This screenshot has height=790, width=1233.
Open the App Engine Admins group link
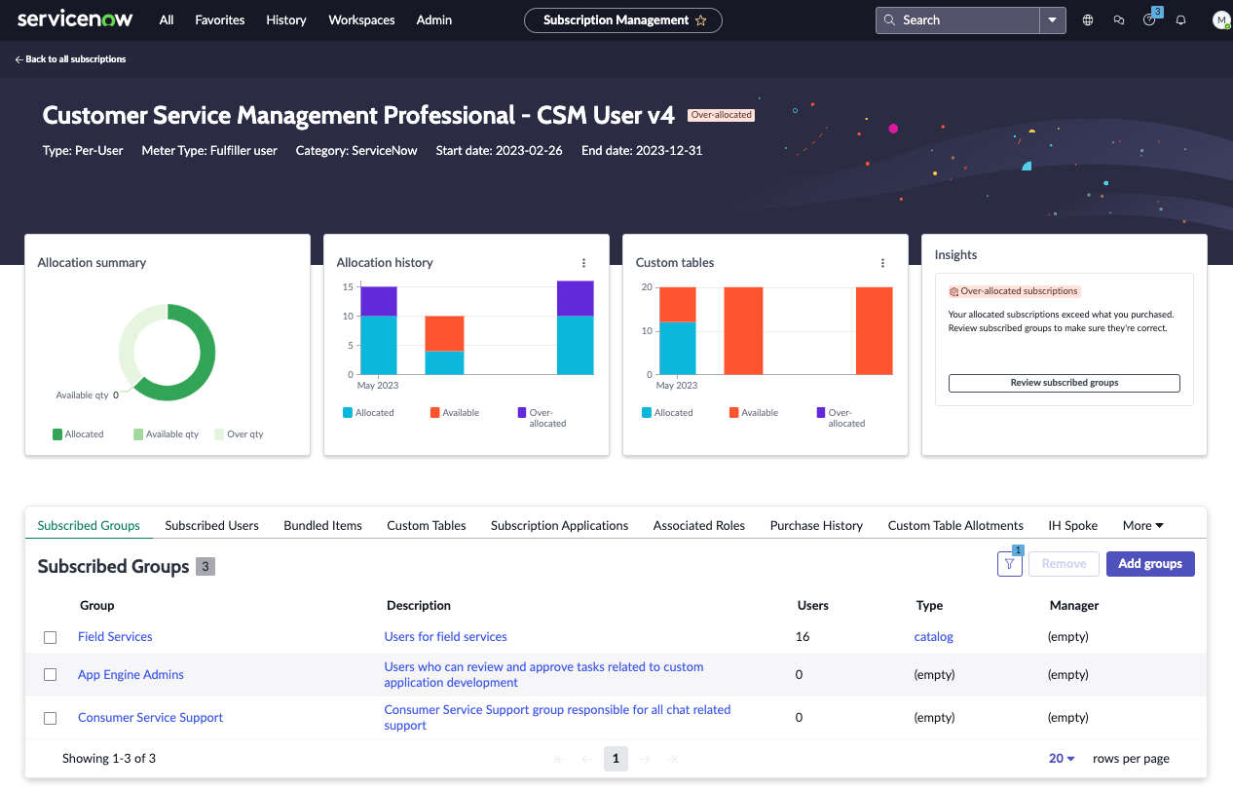coord(131,675)
